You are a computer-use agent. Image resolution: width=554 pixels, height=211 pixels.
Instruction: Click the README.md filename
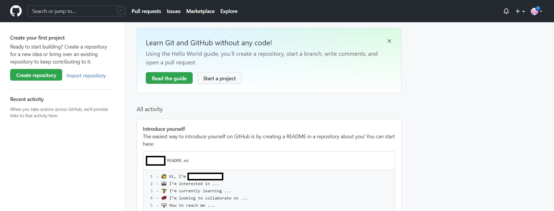[x=178, y=160]
